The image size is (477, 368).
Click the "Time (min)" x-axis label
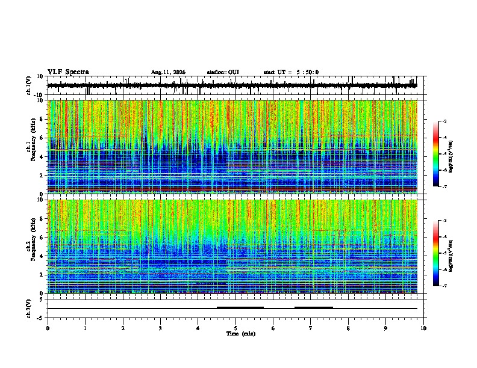click(241, 334)
